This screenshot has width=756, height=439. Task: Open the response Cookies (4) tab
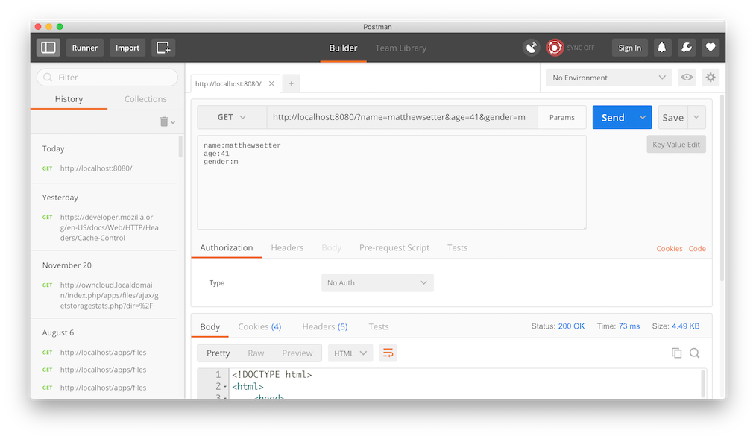pyautogui.click(x=259, y=326)
